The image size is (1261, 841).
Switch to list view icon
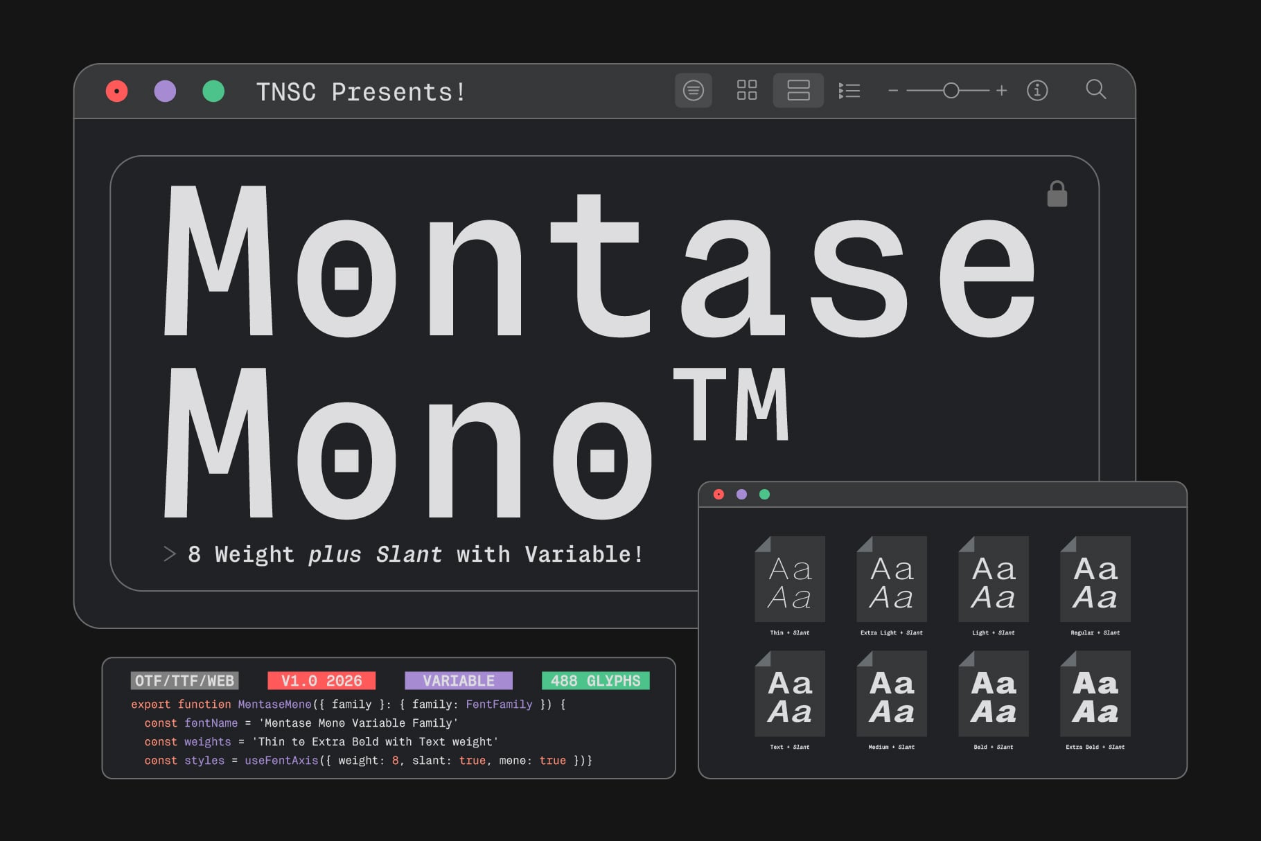849,91
